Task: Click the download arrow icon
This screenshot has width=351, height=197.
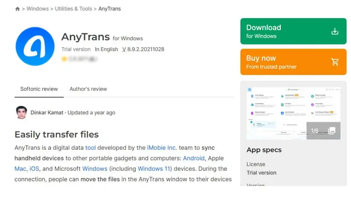Action: pyautogui.click(x=334, y=31)
